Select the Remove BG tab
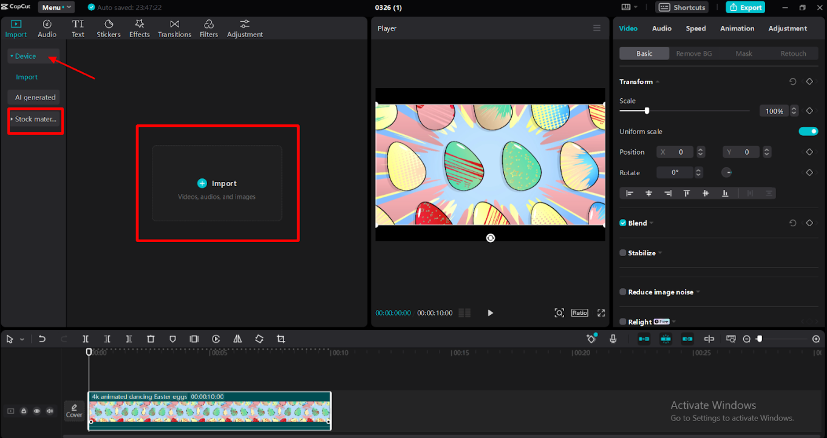Image resolution: width=827 pixels, height=438 pixels. pyautogui.click(x=694, y=53)
